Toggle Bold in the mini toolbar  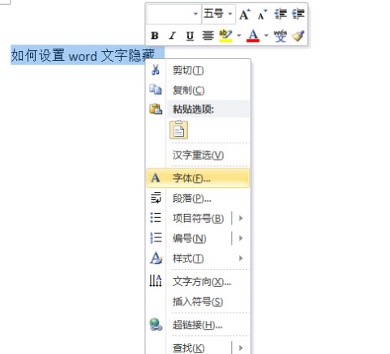click(x=155, y=36)
